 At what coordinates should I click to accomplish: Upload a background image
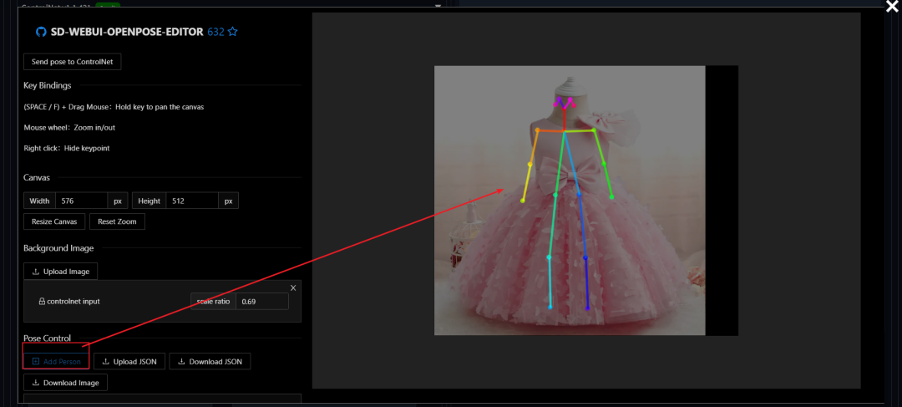click(x=60, y=271)
